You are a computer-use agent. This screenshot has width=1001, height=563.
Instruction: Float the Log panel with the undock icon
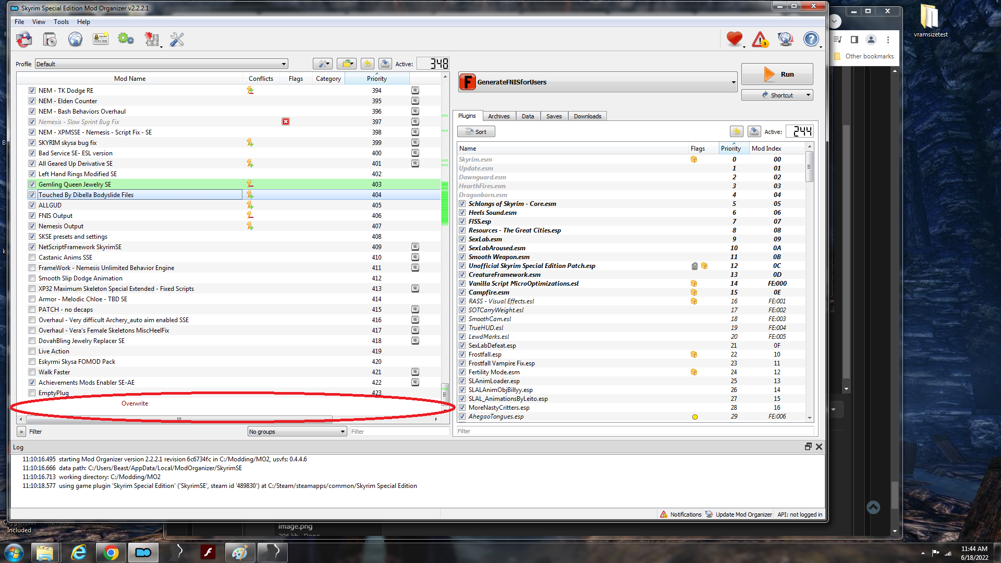[808, 447]
